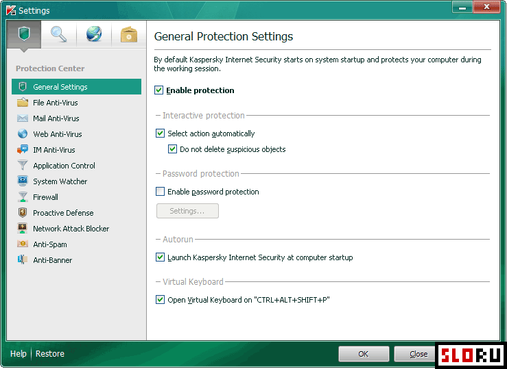Image resolution: width=507 pixels, height=369 pixels.
Task: Click the Firewall icon
Action: click(23, 196)
